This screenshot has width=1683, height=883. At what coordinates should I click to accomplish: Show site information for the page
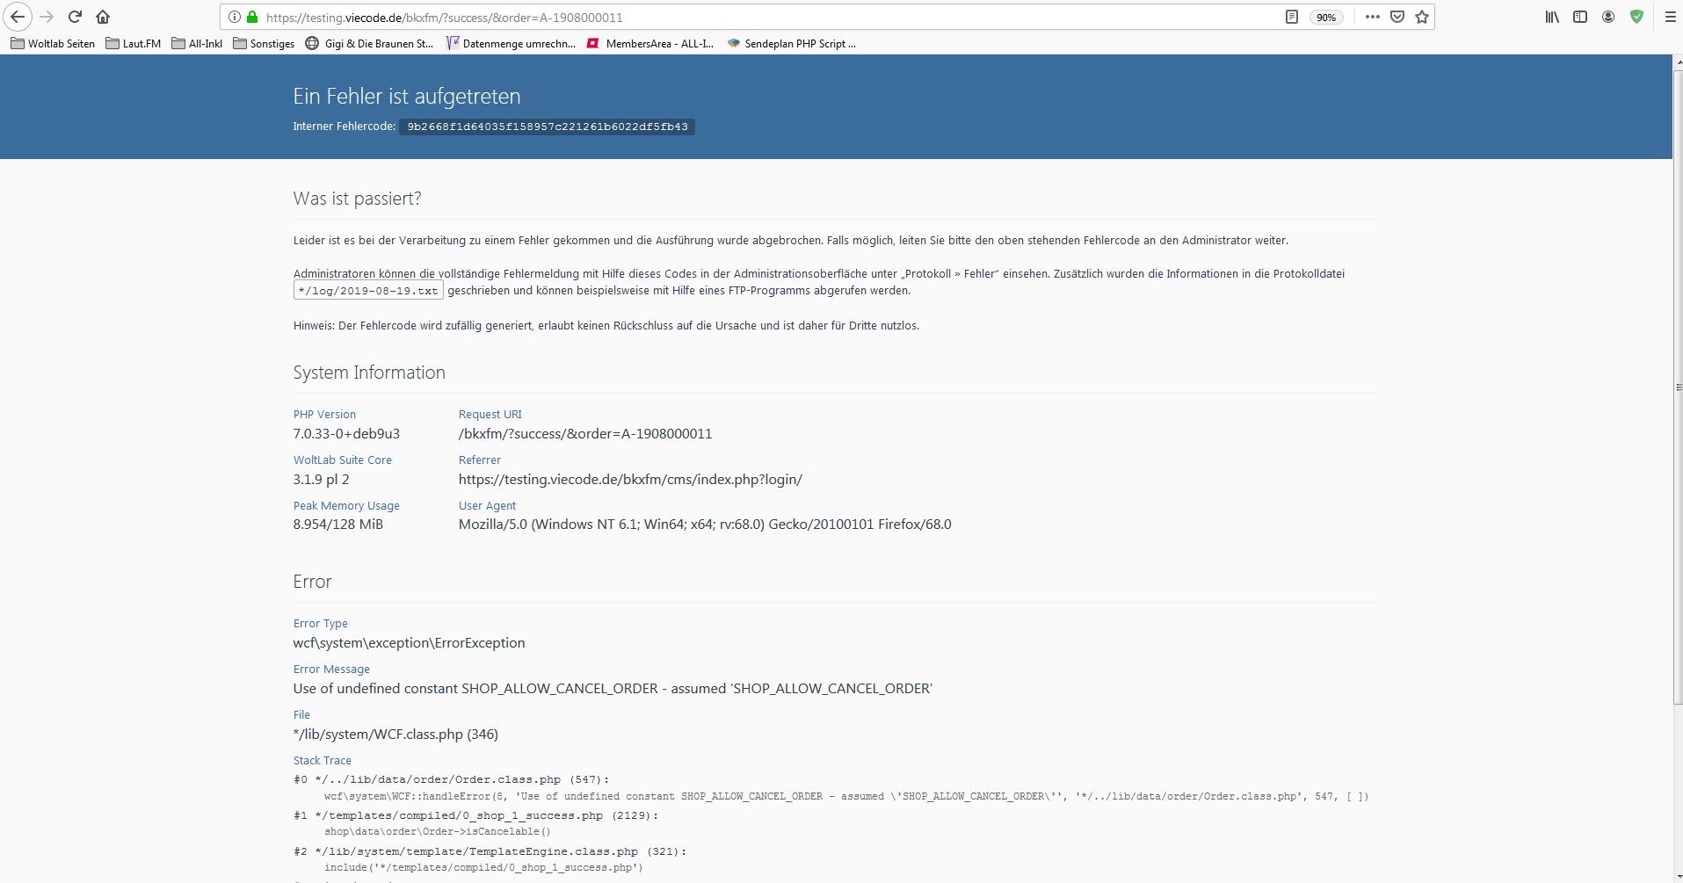click(x=235, y=17)
